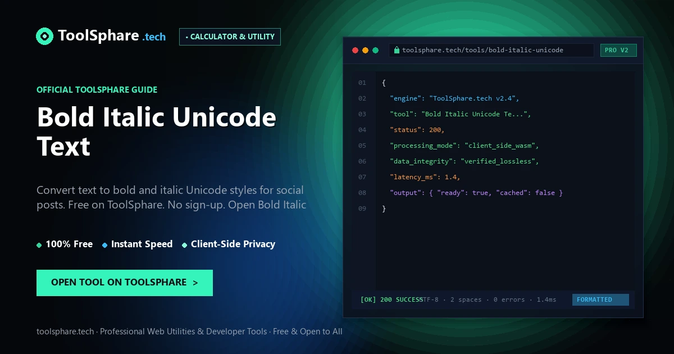Click the status value 200 in the code
674x354 pixels.
point(435,130)
